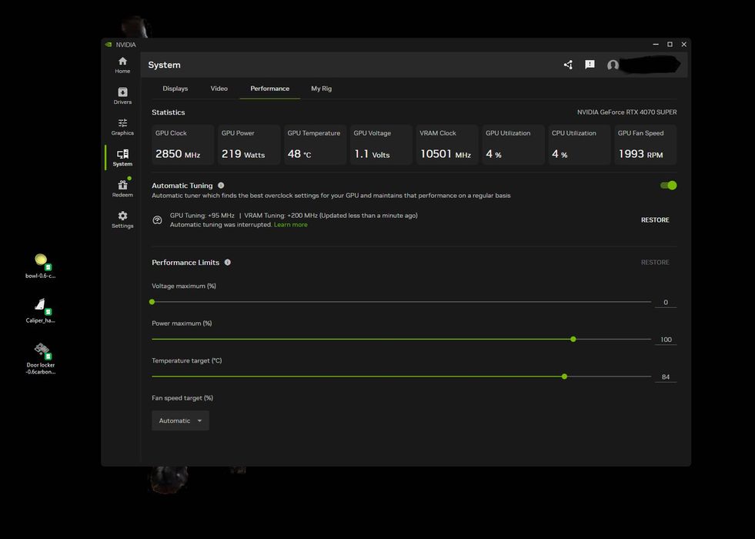Click Power maximum value field
This screenshot has height=539, width=755.
pos(666,340)
